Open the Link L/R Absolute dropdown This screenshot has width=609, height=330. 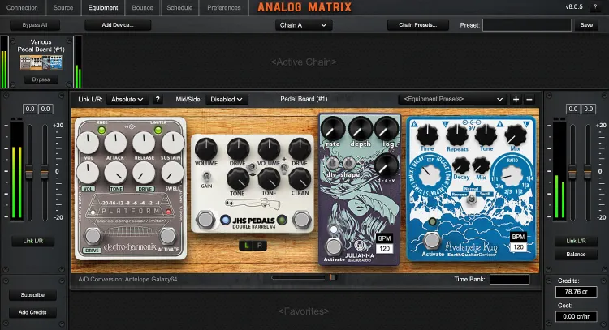tap(127, 100)
